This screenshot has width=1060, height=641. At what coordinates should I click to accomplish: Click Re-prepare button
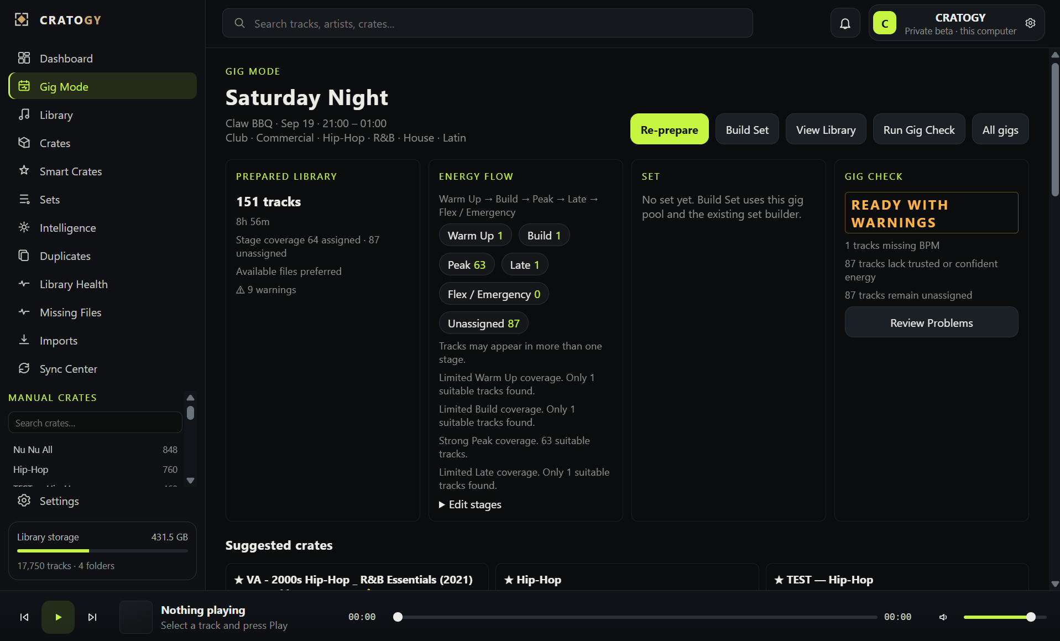click(x=669, y=129)
